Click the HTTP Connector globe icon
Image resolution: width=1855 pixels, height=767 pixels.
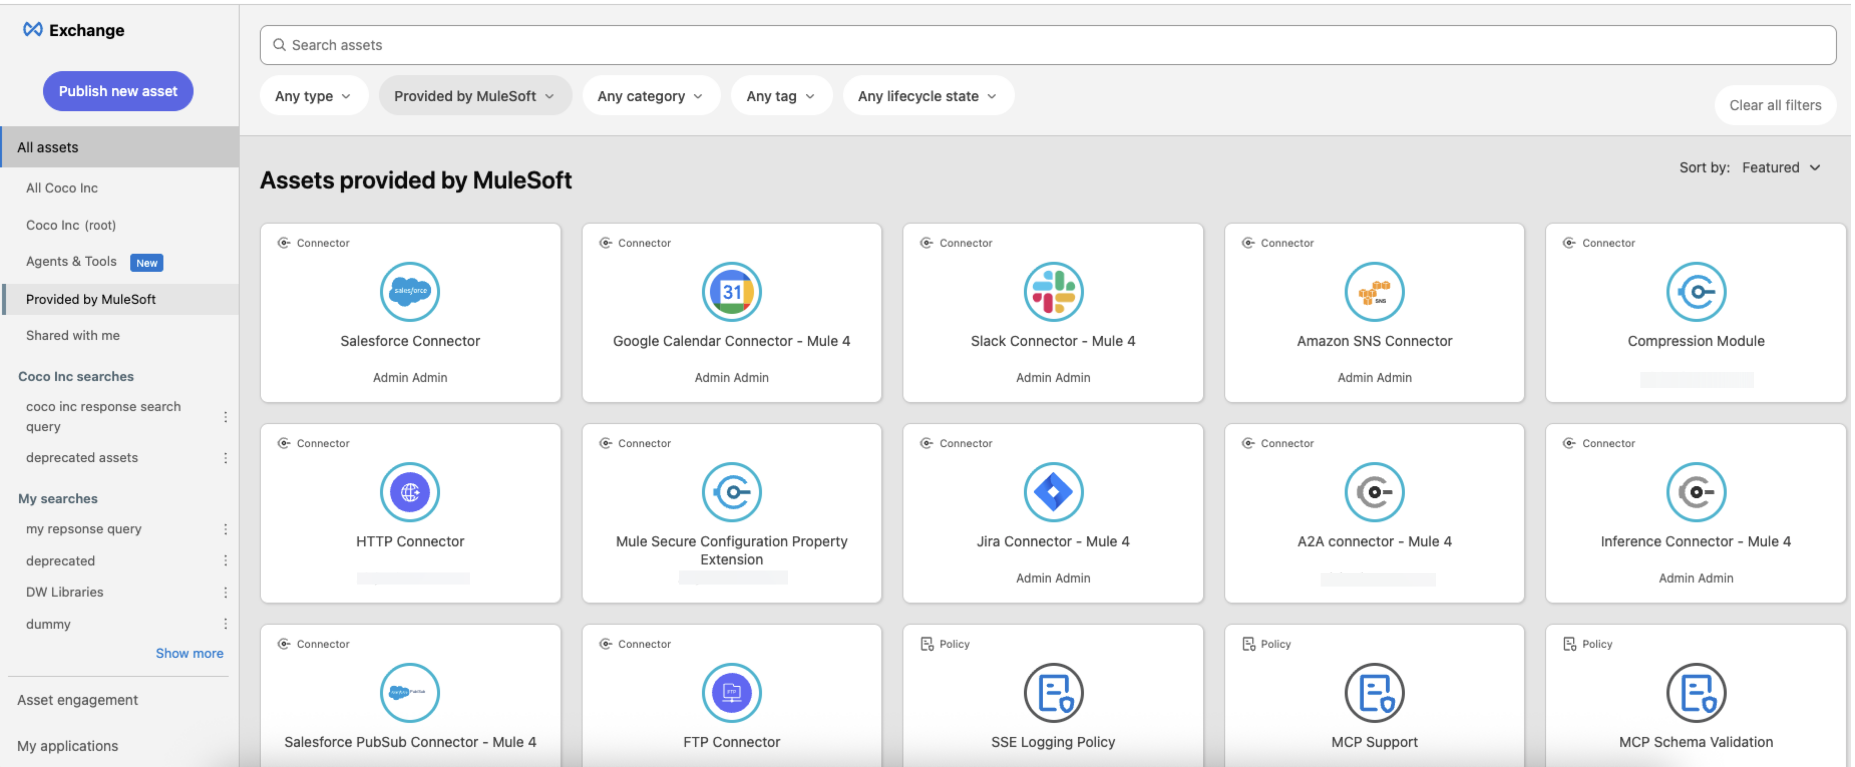[410, 492]
